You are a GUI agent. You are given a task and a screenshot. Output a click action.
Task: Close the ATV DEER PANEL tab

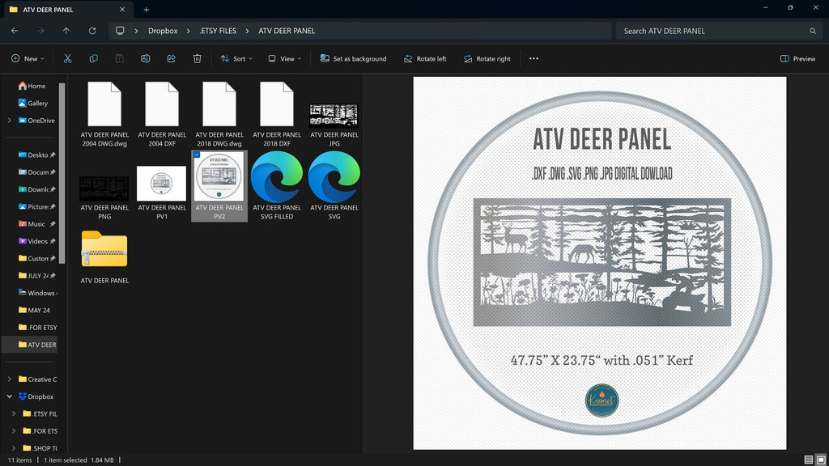(x=122, y=10)
